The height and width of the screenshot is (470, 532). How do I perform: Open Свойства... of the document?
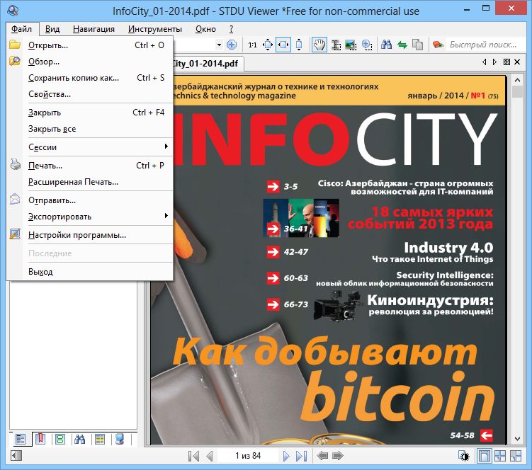point(89,94)
